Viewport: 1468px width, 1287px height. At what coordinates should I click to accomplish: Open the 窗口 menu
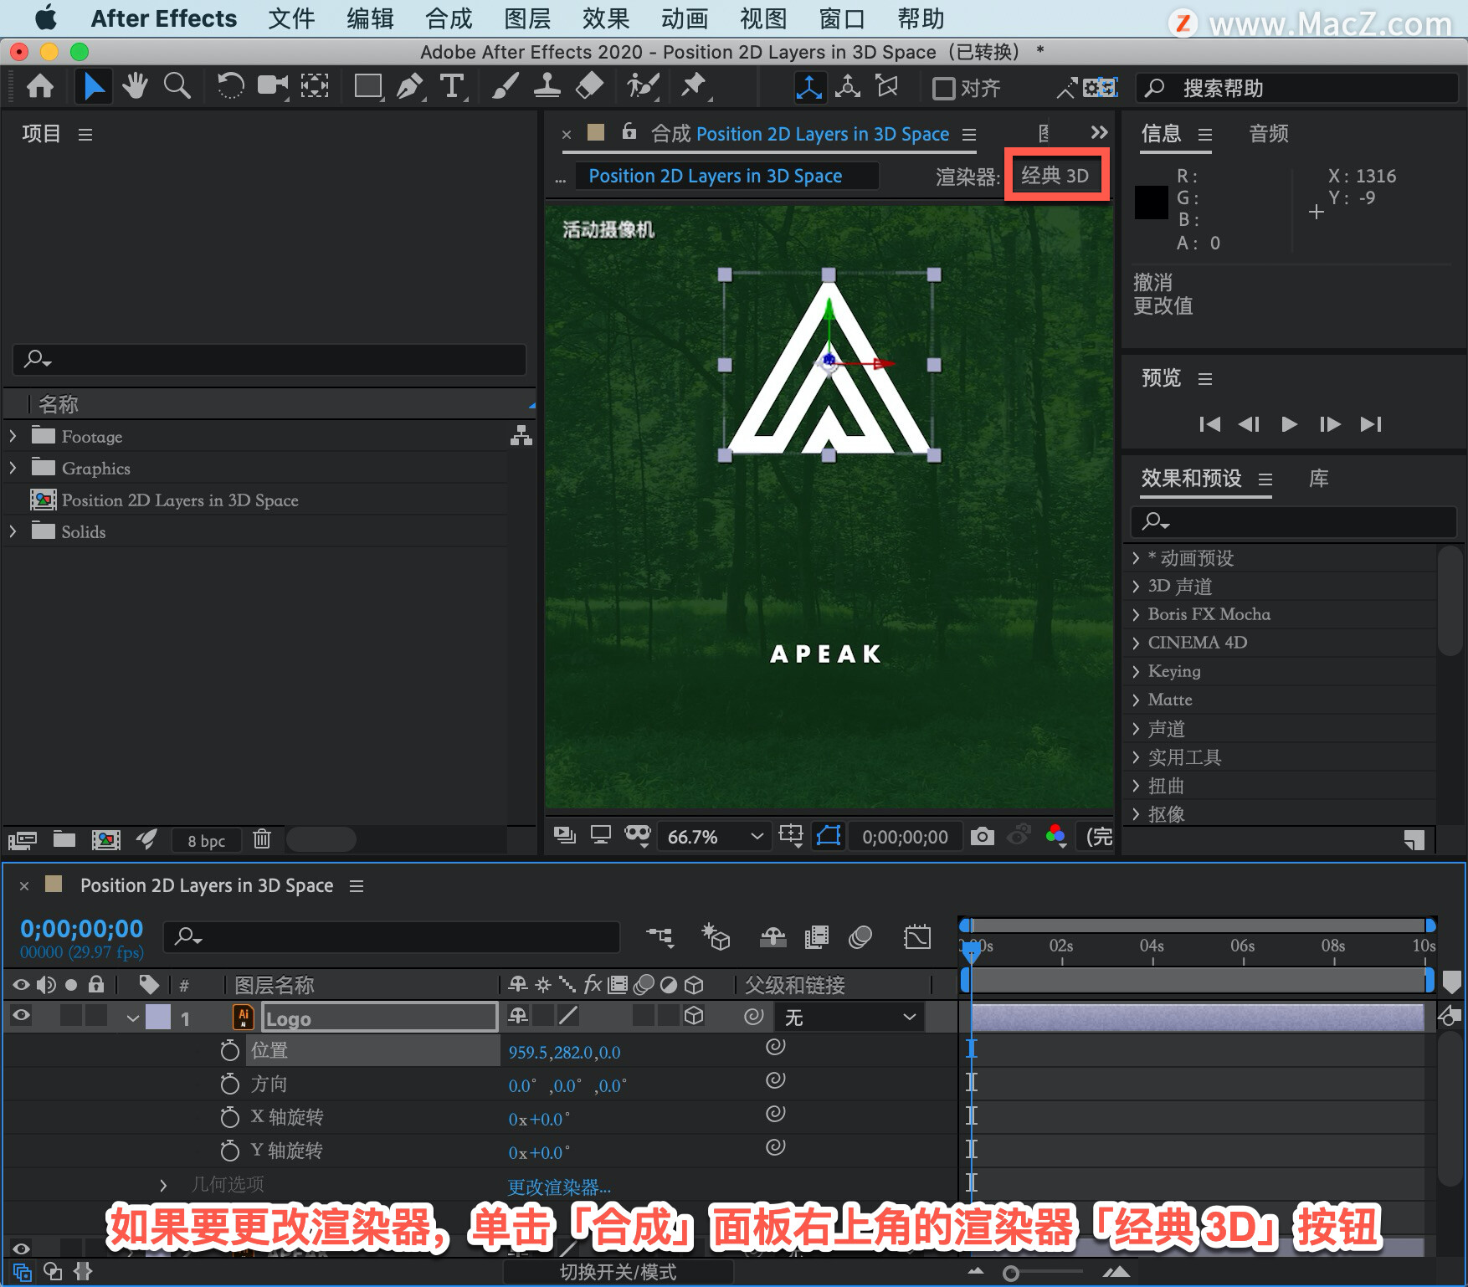pos(842,18)
